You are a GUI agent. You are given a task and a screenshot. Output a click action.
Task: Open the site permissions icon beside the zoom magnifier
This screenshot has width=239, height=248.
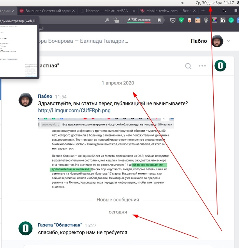tap(116, 20)
